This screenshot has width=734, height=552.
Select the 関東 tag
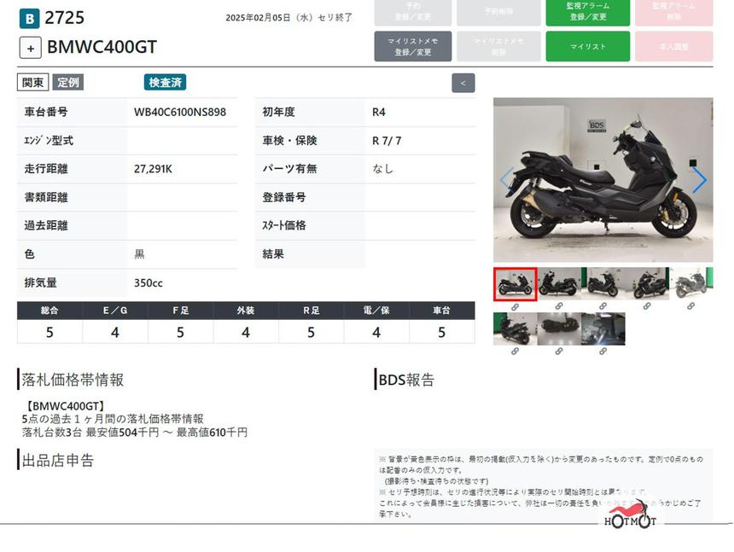click(x=32, y=83)
